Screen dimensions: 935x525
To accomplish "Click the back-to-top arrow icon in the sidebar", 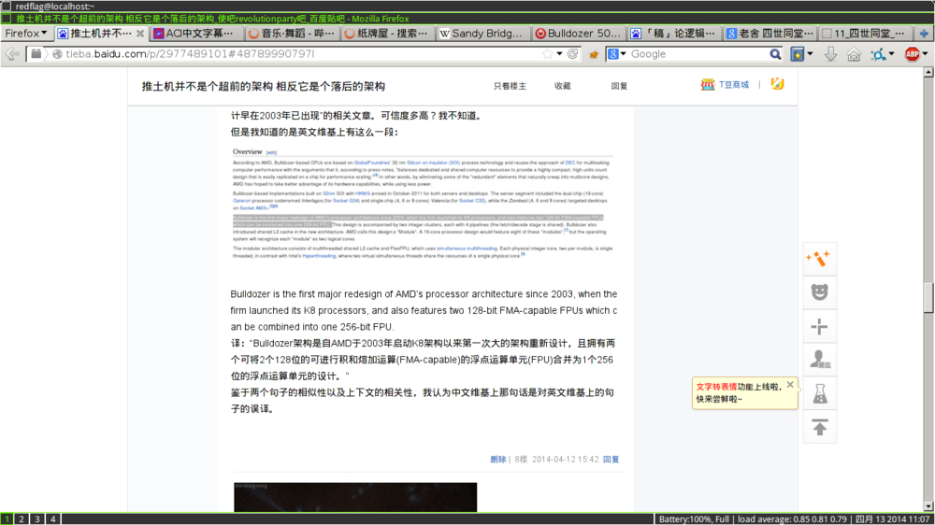I will click(x=819, y=427).
